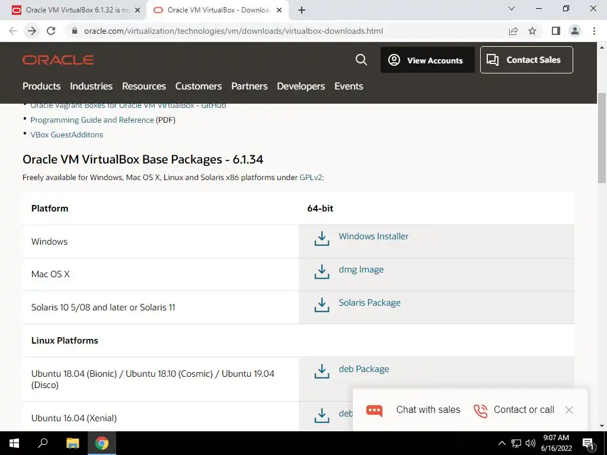The height and width of the screenshot is (455, 607).
Task: Click the Mac OS X platform cell
Action: pyautogui.click(x=160, y=274)
